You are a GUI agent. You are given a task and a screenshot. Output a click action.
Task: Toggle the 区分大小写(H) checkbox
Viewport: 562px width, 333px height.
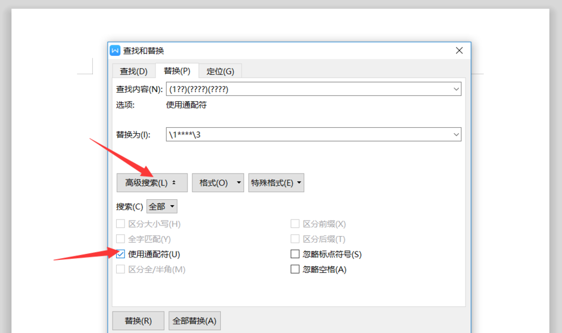click(120, 224)
